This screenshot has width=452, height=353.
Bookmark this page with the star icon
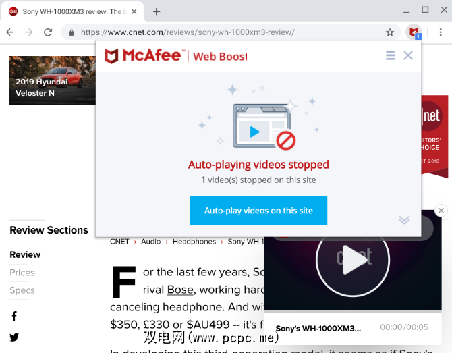point(390,32)
